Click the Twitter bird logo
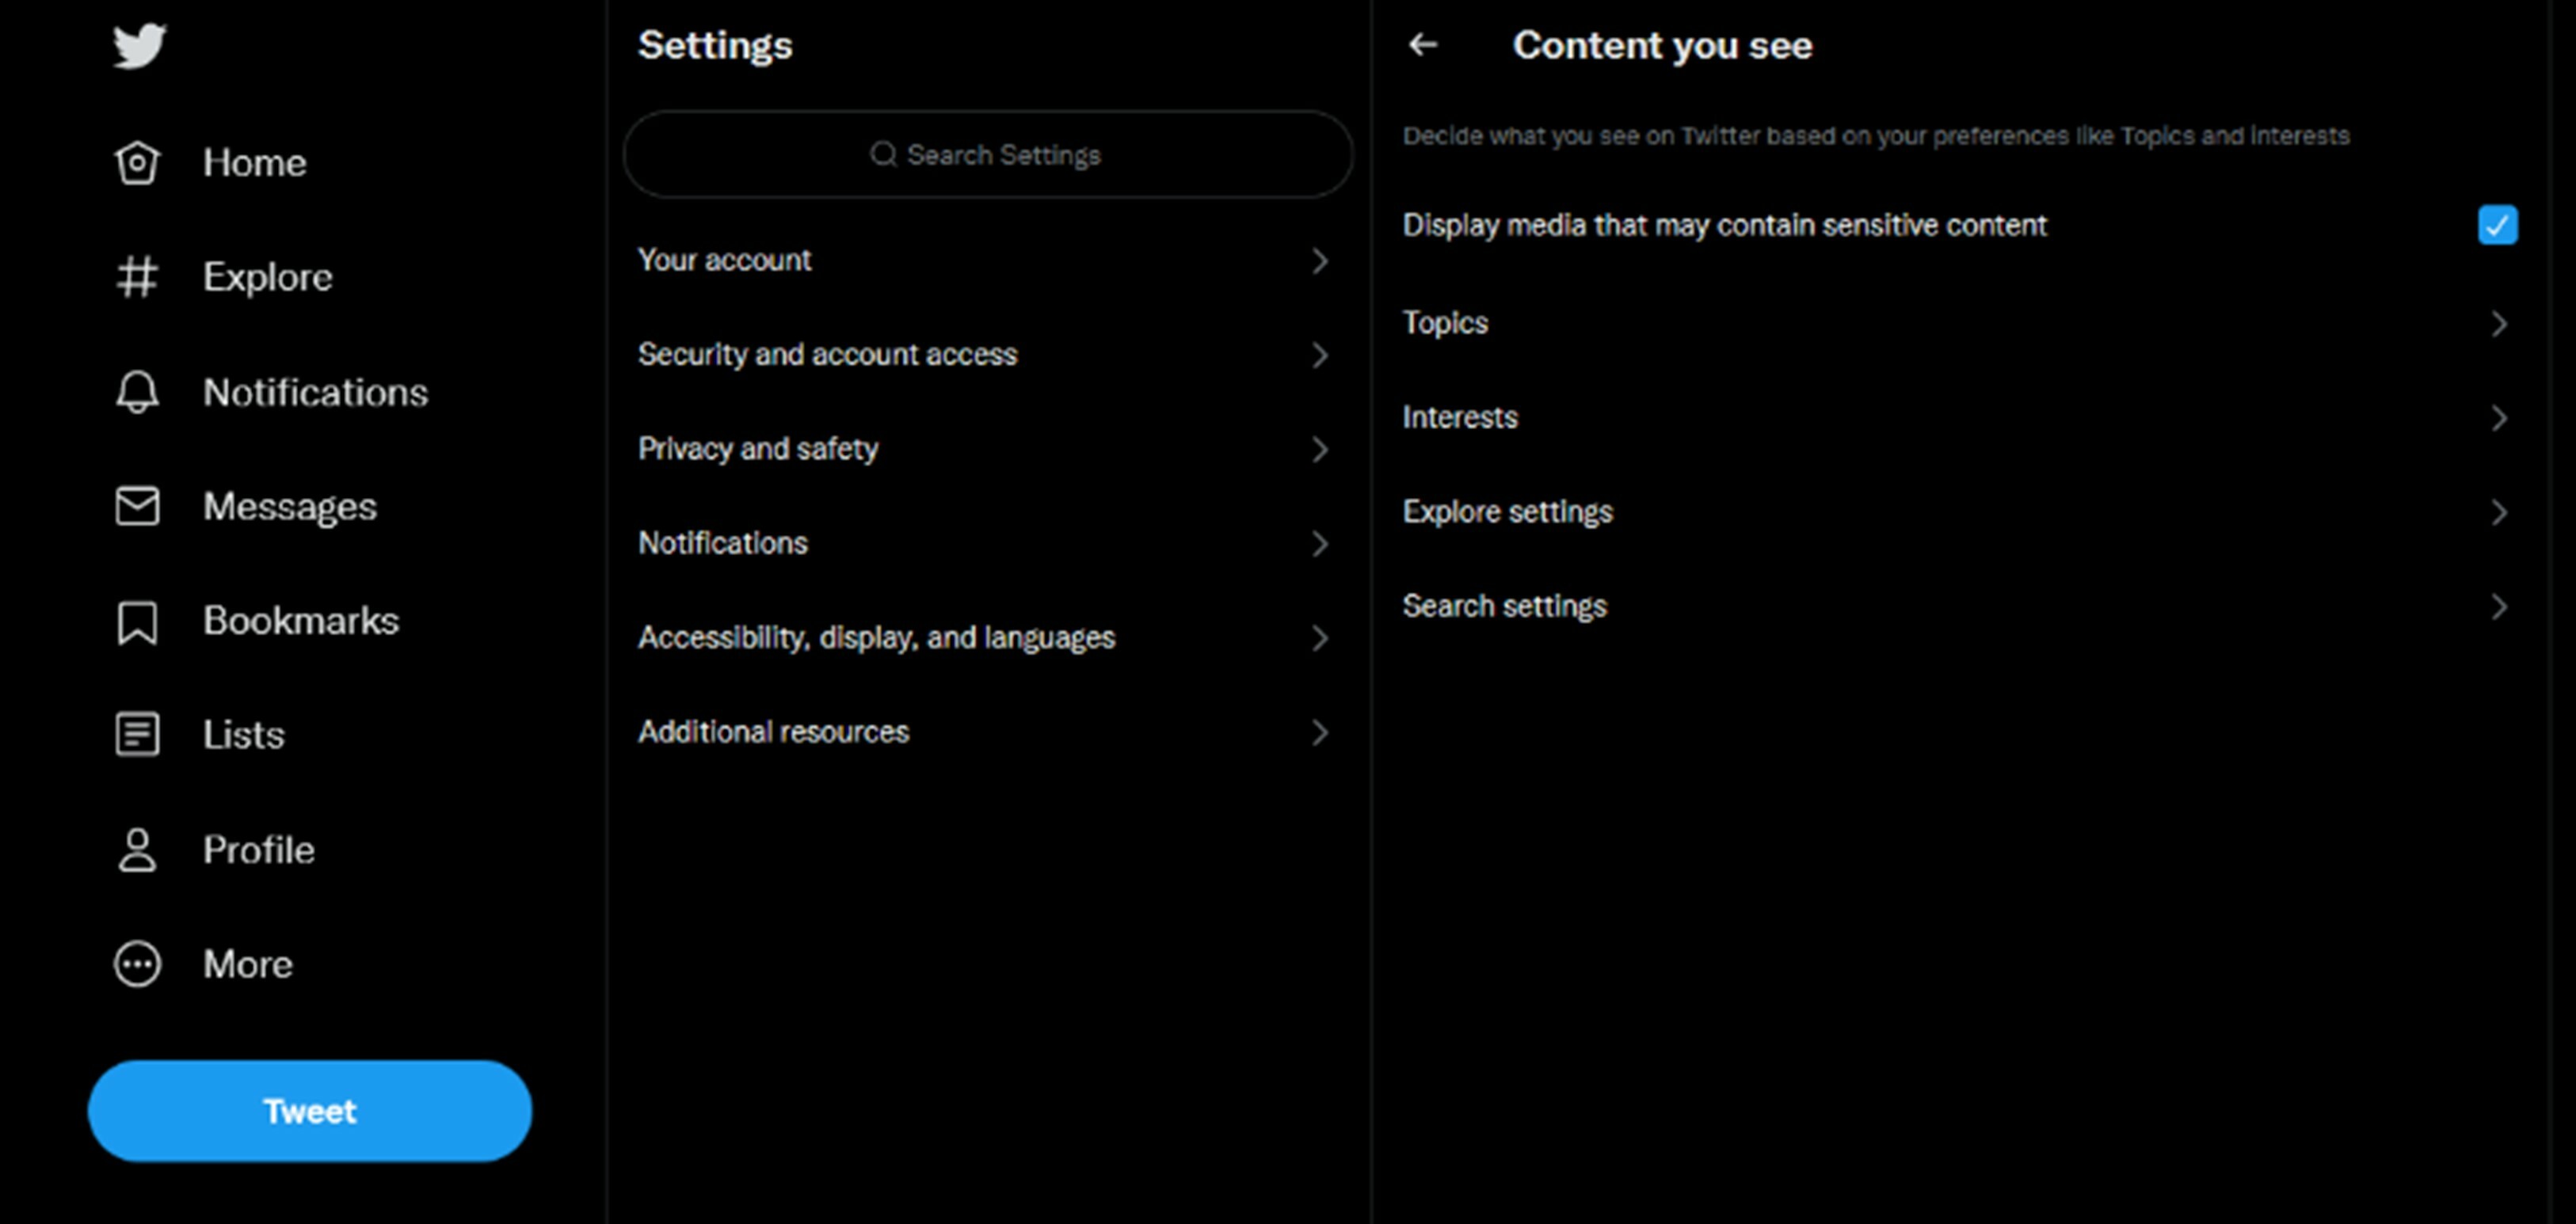 (139, 46)
